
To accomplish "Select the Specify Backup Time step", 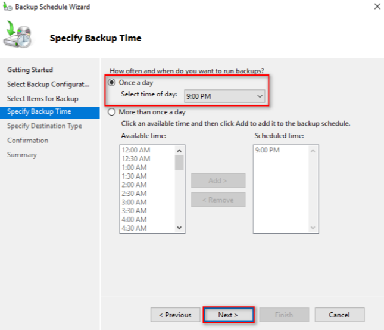I will point(50,113).
